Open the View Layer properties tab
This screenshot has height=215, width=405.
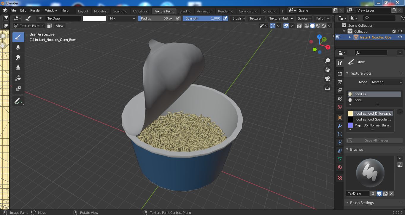(x=340, y=90)
